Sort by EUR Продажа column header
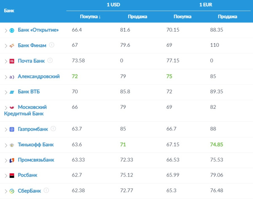The image size is (253, 199). tap(228, 16)
